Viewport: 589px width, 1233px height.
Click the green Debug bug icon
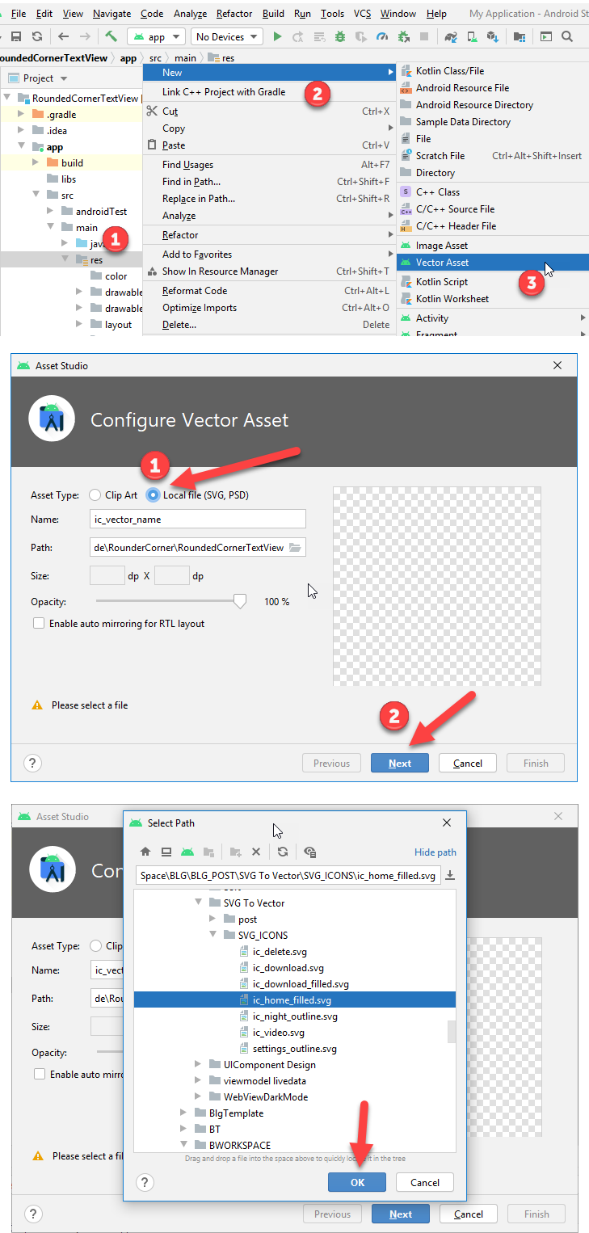pos(340,36)
